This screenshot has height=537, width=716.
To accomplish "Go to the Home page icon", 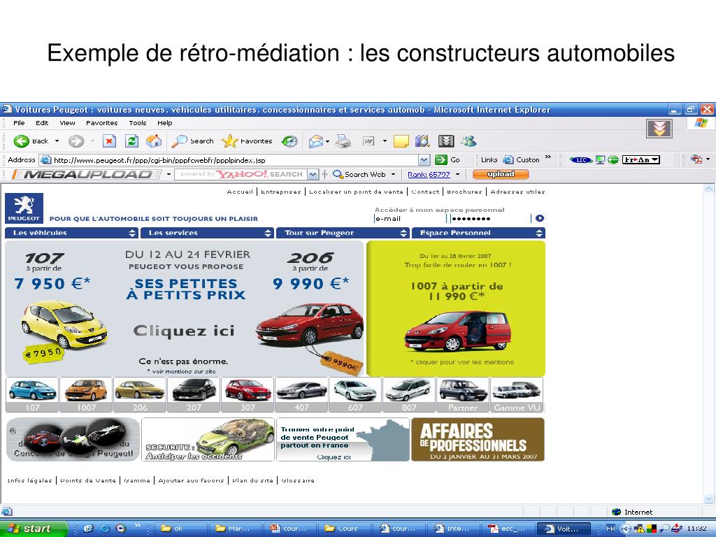I will 153,141.
